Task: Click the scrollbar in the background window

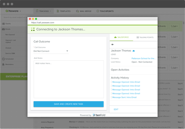Action: pyautogui.click(x=184, y=23)
